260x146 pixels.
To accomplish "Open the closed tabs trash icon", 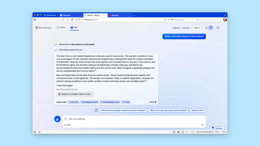I will click(x=225, y=15).
